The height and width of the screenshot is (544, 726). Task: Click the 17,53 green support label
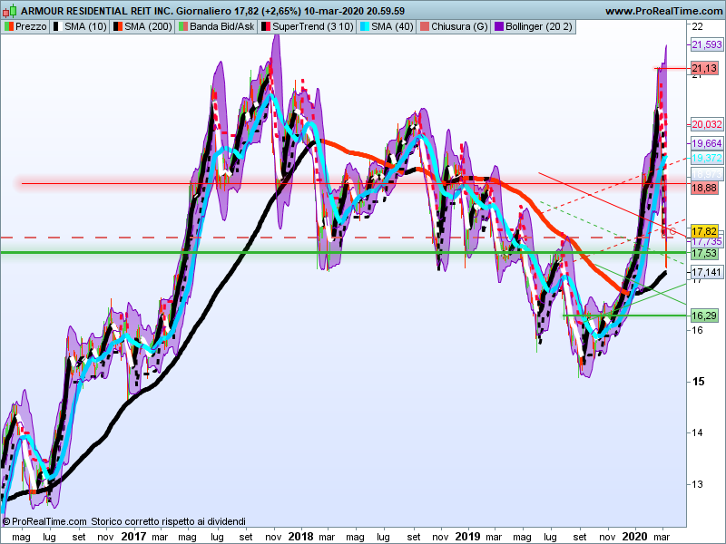coord(704,254)
